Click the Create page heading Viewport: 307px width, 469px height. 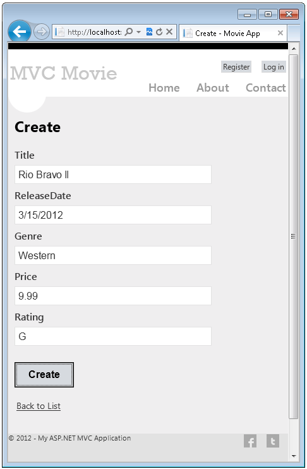[x=38, y=127]
